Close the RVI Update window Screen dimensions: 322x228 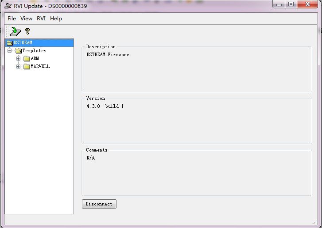pyautogui.click(x=307, y=4)
